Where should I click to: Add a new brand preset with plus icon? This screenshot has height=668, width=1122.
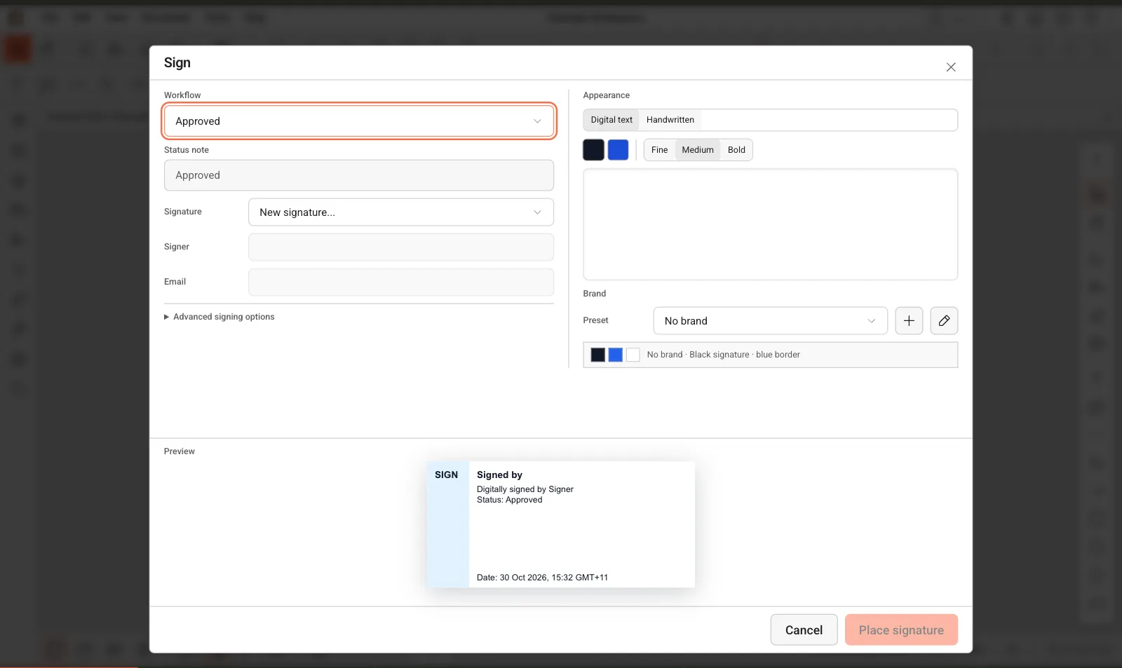pos(909,321)
